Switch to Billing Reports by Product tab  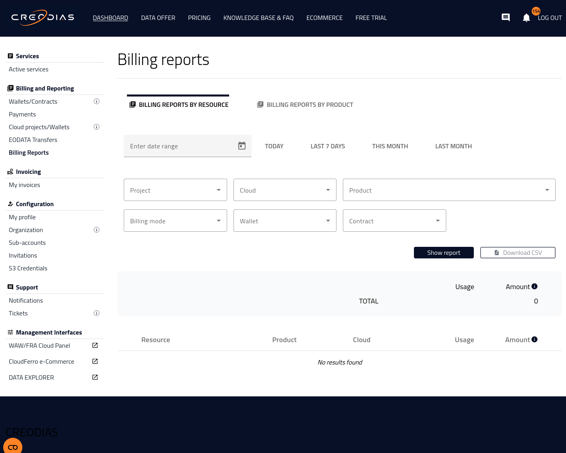[x=305, y=104]
